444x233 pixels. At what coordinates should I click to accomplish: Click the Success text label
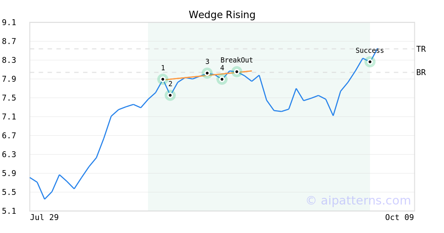[370, 51]
